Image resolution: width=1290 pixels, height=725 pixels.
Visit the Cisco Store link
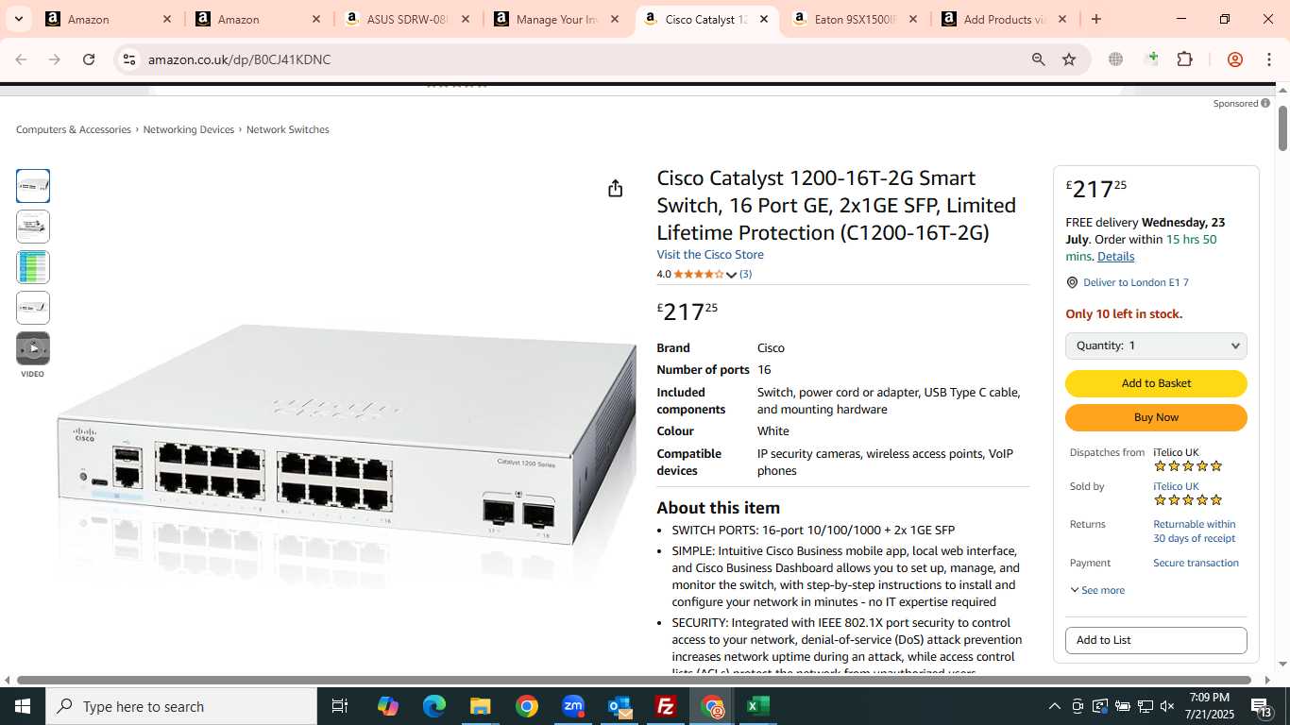[x=710, y=255]
